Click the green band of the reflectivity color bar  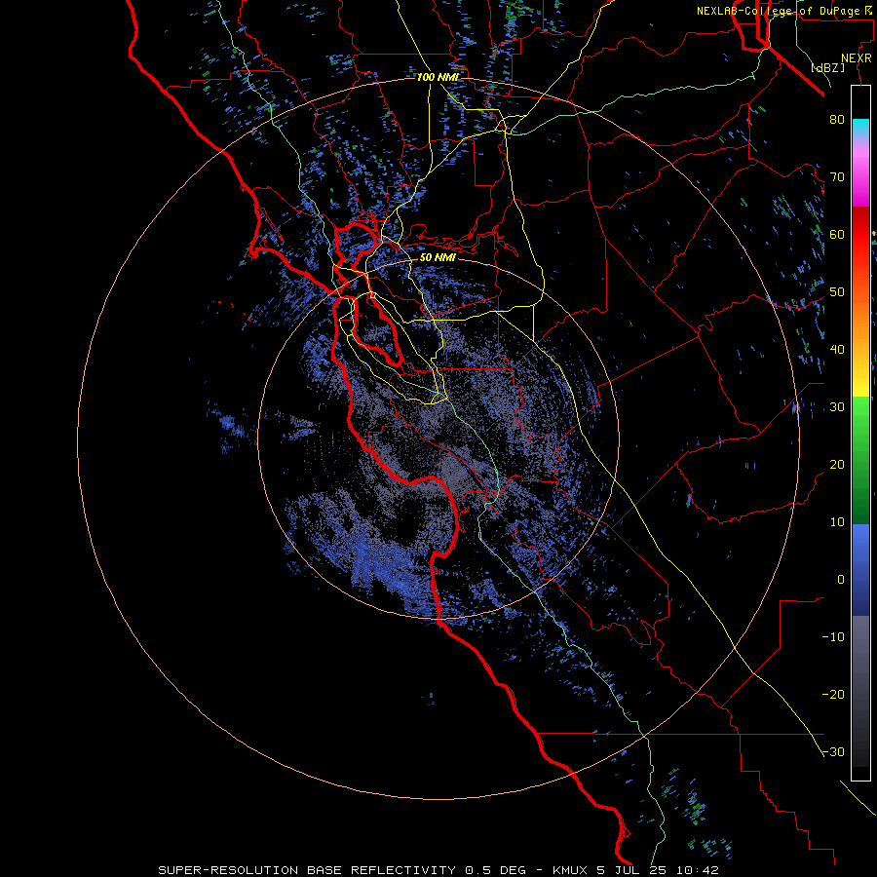[x=860, y=460]
